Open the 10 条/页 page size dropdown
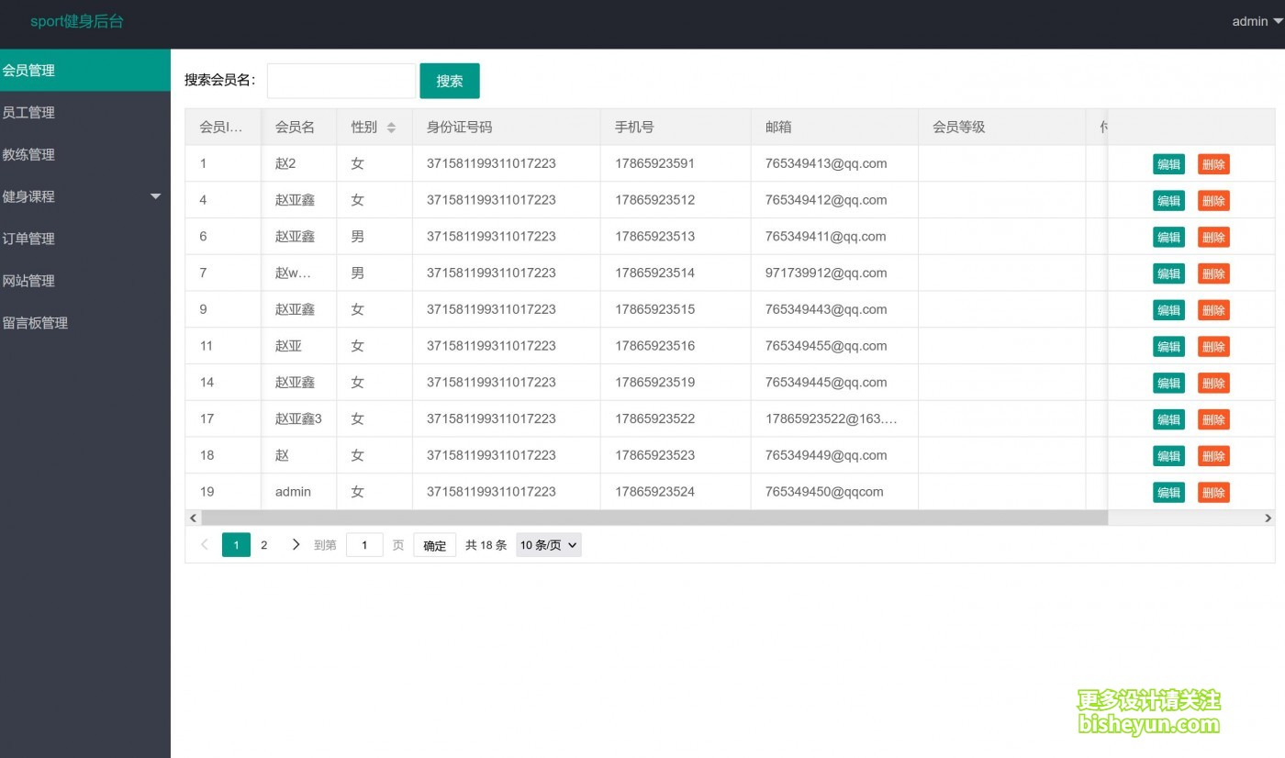The image size is (1285, 758). (x=548, y=544)
